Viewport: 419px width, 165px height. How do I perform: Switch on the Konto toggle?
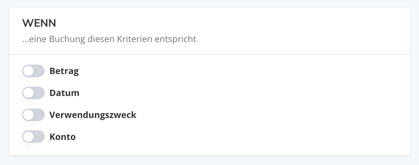33,137
